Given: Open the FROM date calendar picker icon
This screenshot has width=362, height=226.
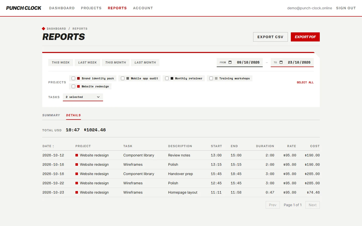Looking at the screenshot, I should (230, 62).
